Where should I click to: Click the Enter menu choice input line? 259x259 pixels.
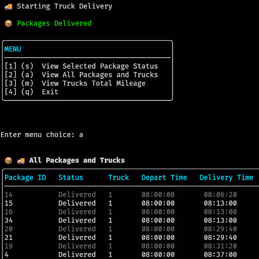[42, 135]
